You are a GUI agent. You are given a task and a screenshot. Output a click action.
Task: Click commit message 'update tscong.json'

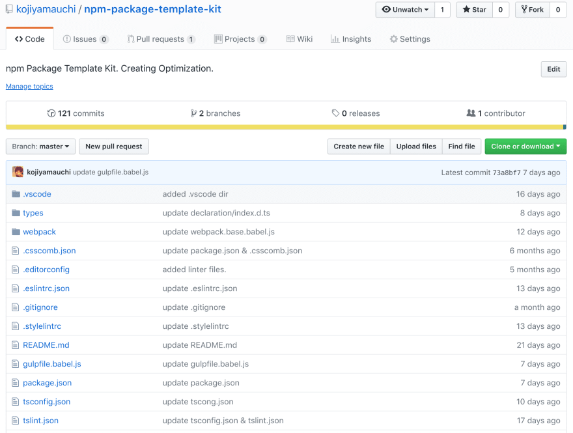198,402
